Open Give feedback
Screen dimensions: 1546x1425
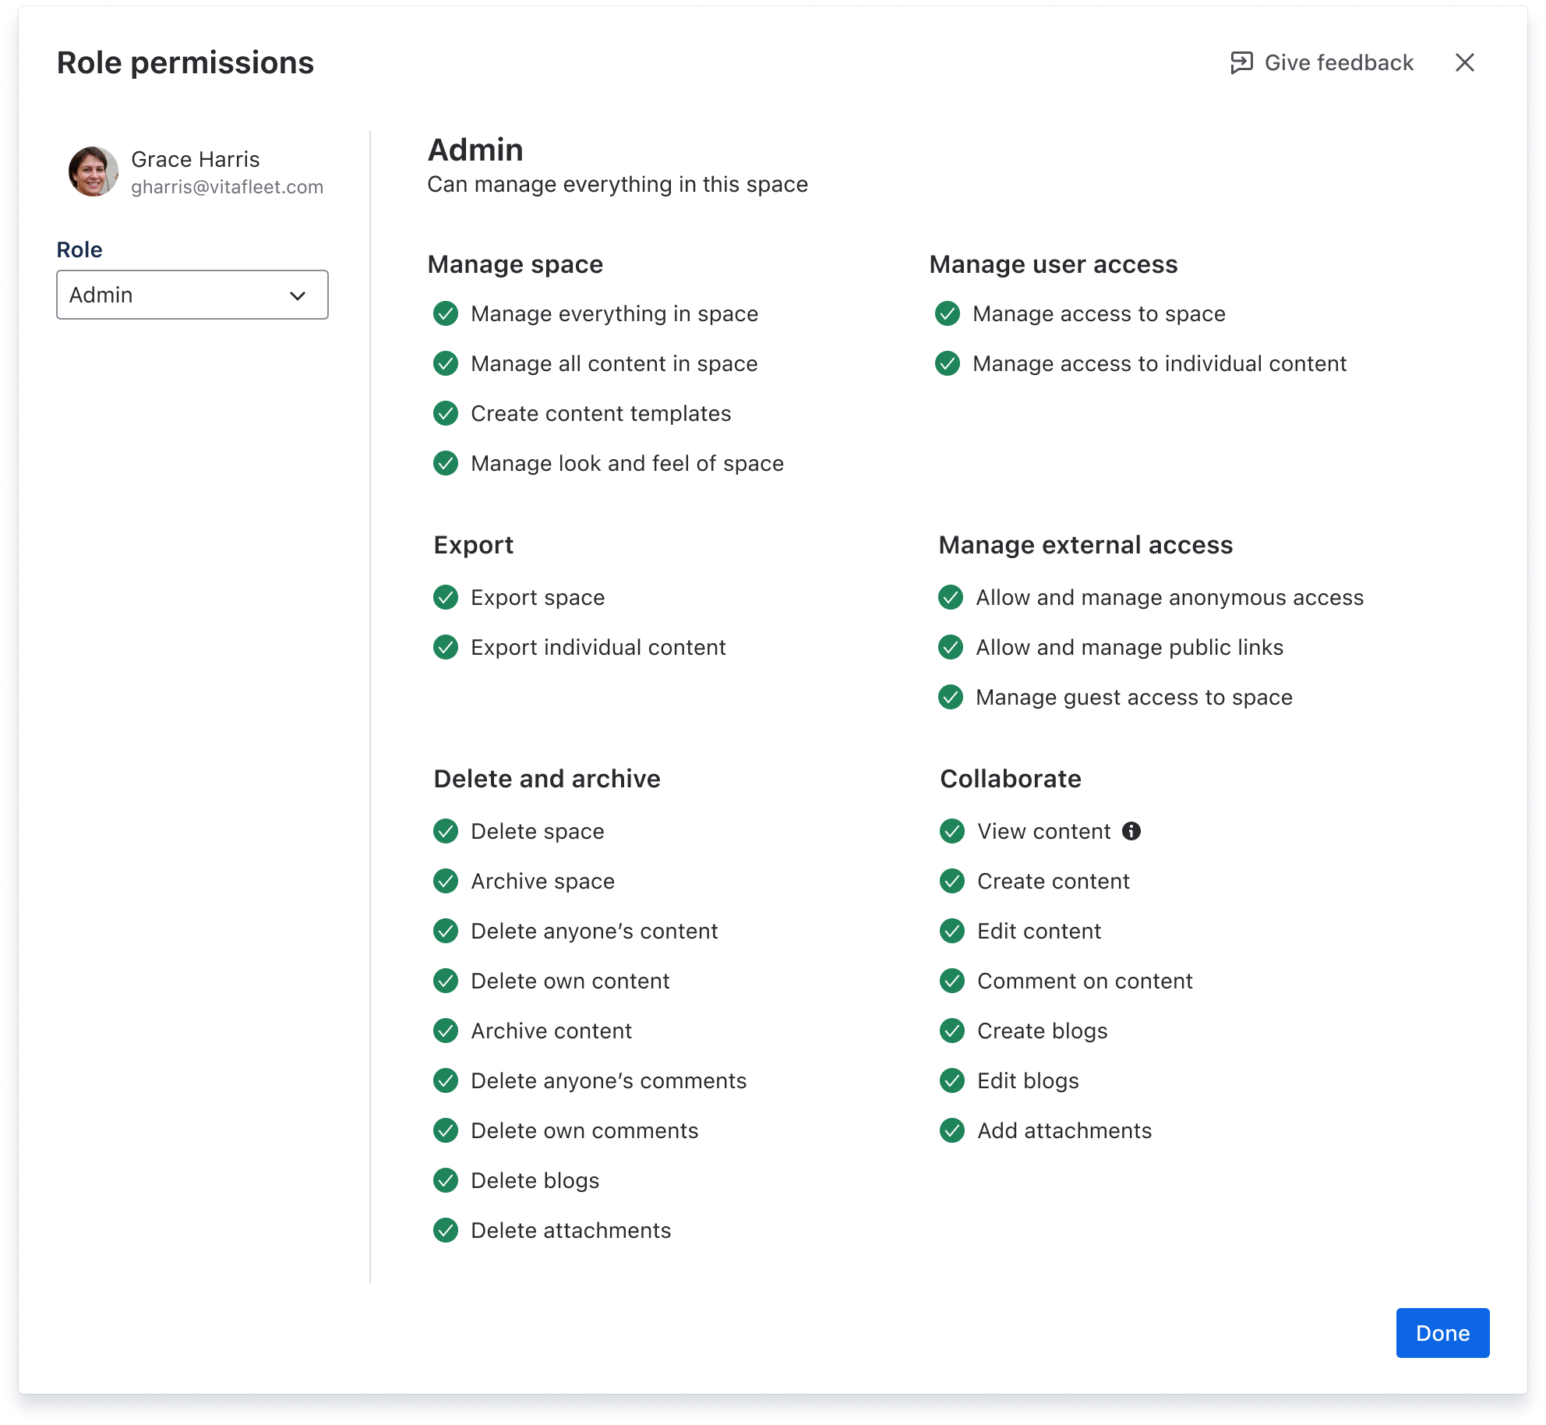pyautogui.click(x=1339, y=62)
